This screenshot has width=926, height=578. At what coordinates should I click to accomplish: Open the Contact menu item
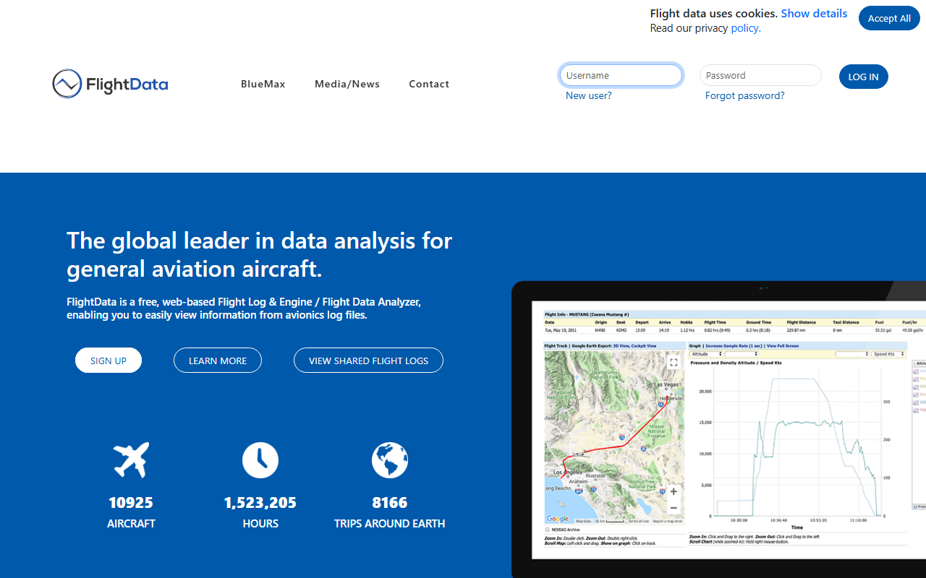tap(429, 84)
